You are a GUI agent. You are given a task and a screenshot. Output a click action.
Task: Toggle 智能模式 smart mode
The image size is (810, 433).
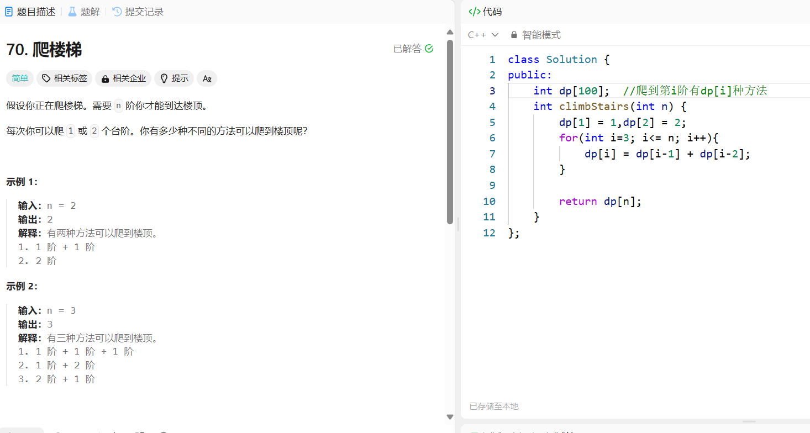coord(535,35)
